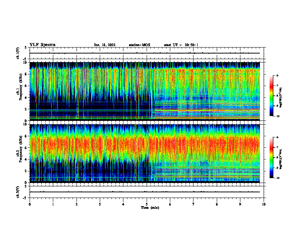
Task: Click the "3" tick on the time axis
Action: click(x=100, y=204)
